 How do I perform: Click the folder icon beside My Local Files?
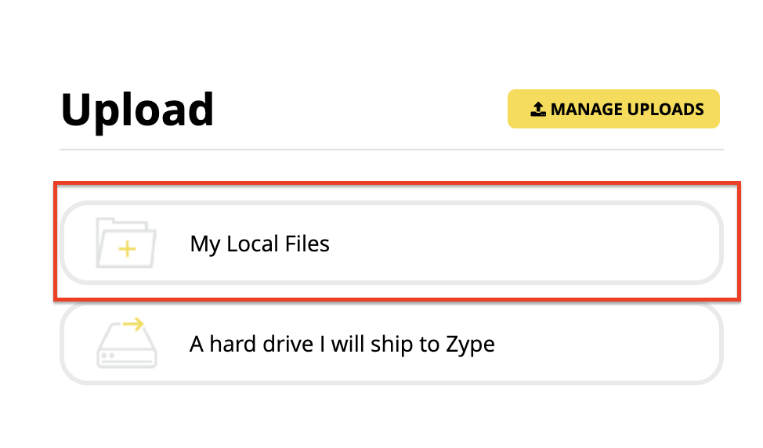126,243
